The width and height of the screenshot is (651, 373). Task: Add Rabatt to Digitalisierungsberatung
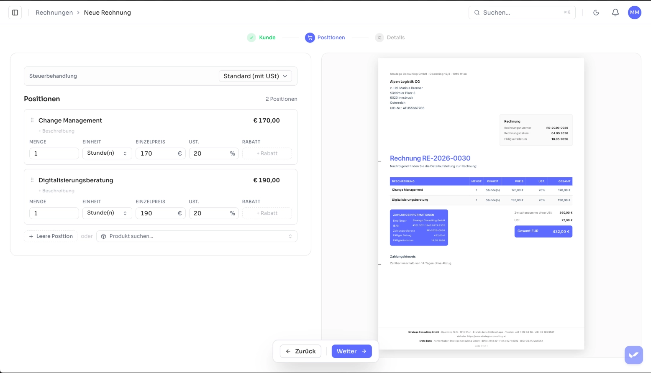[267, 213]
